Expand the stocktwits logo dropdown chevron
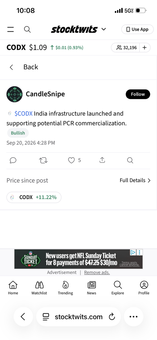 click(x=104, y=29)
